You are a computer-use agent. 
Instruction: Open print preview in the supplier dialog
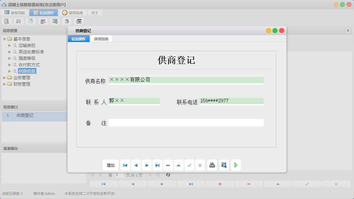(x=224, y=165)
